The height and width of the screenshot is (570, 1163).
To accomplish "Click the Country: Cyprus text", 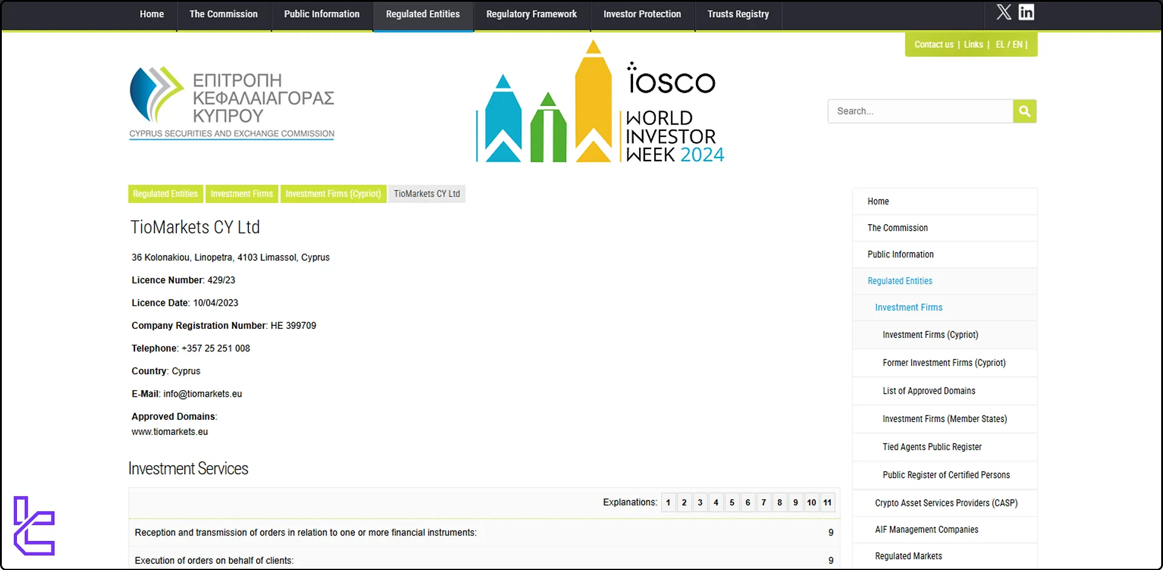I will pyautogui.click(x=166, y=371).
